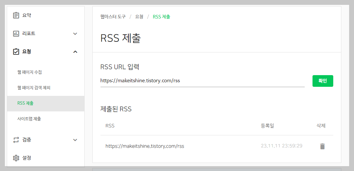Click the 요청 checklist icon
This screenshot has height=171, width=354.
coord(16,52)
